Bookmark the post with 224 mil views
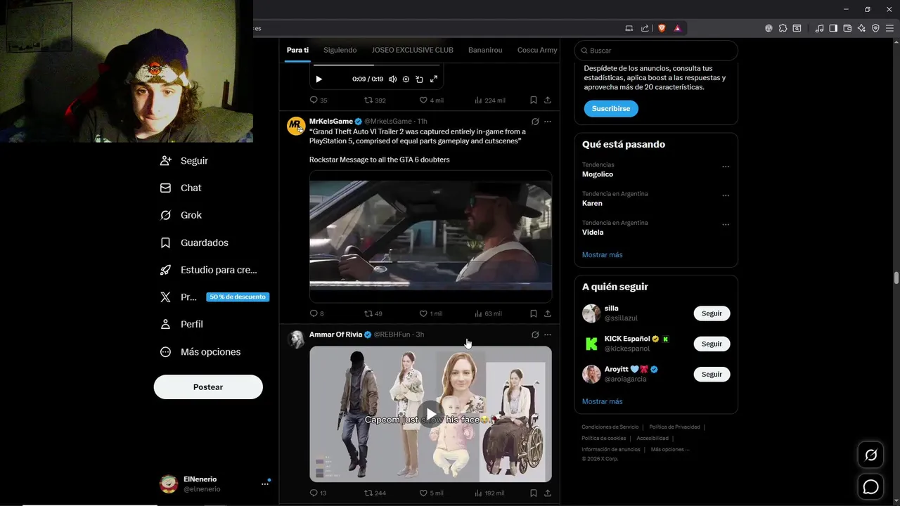 (534, 100)
